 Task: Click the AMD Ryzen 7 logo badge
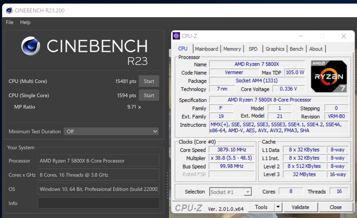(329, 76)
